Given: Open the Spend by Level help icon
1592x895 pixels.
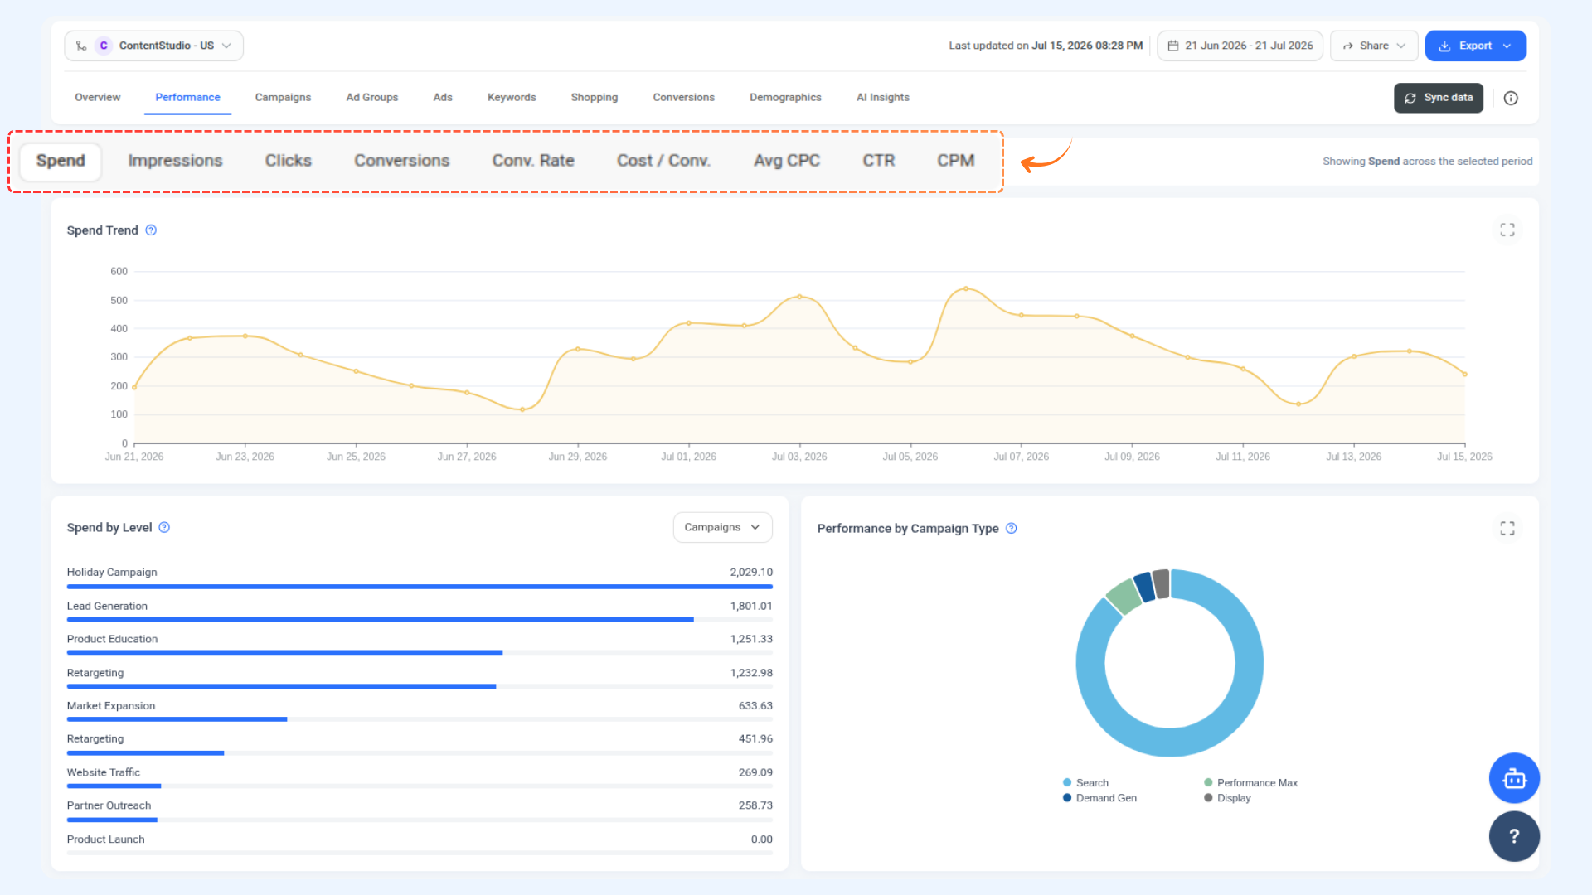Looking at the screenshot, I should [x=164, y=527].
